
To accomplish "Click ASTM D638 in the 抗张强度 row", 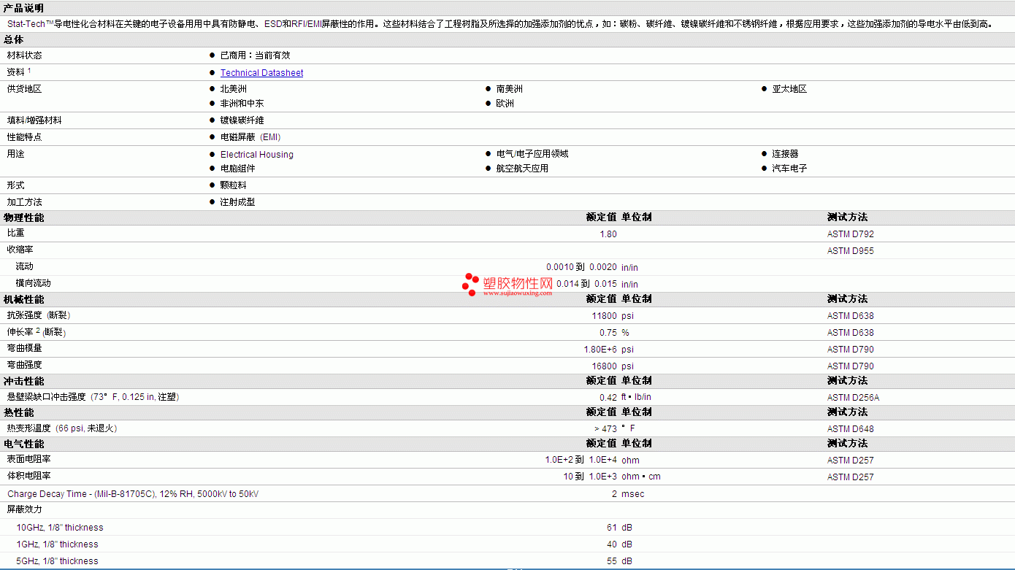I will [851, 316].
